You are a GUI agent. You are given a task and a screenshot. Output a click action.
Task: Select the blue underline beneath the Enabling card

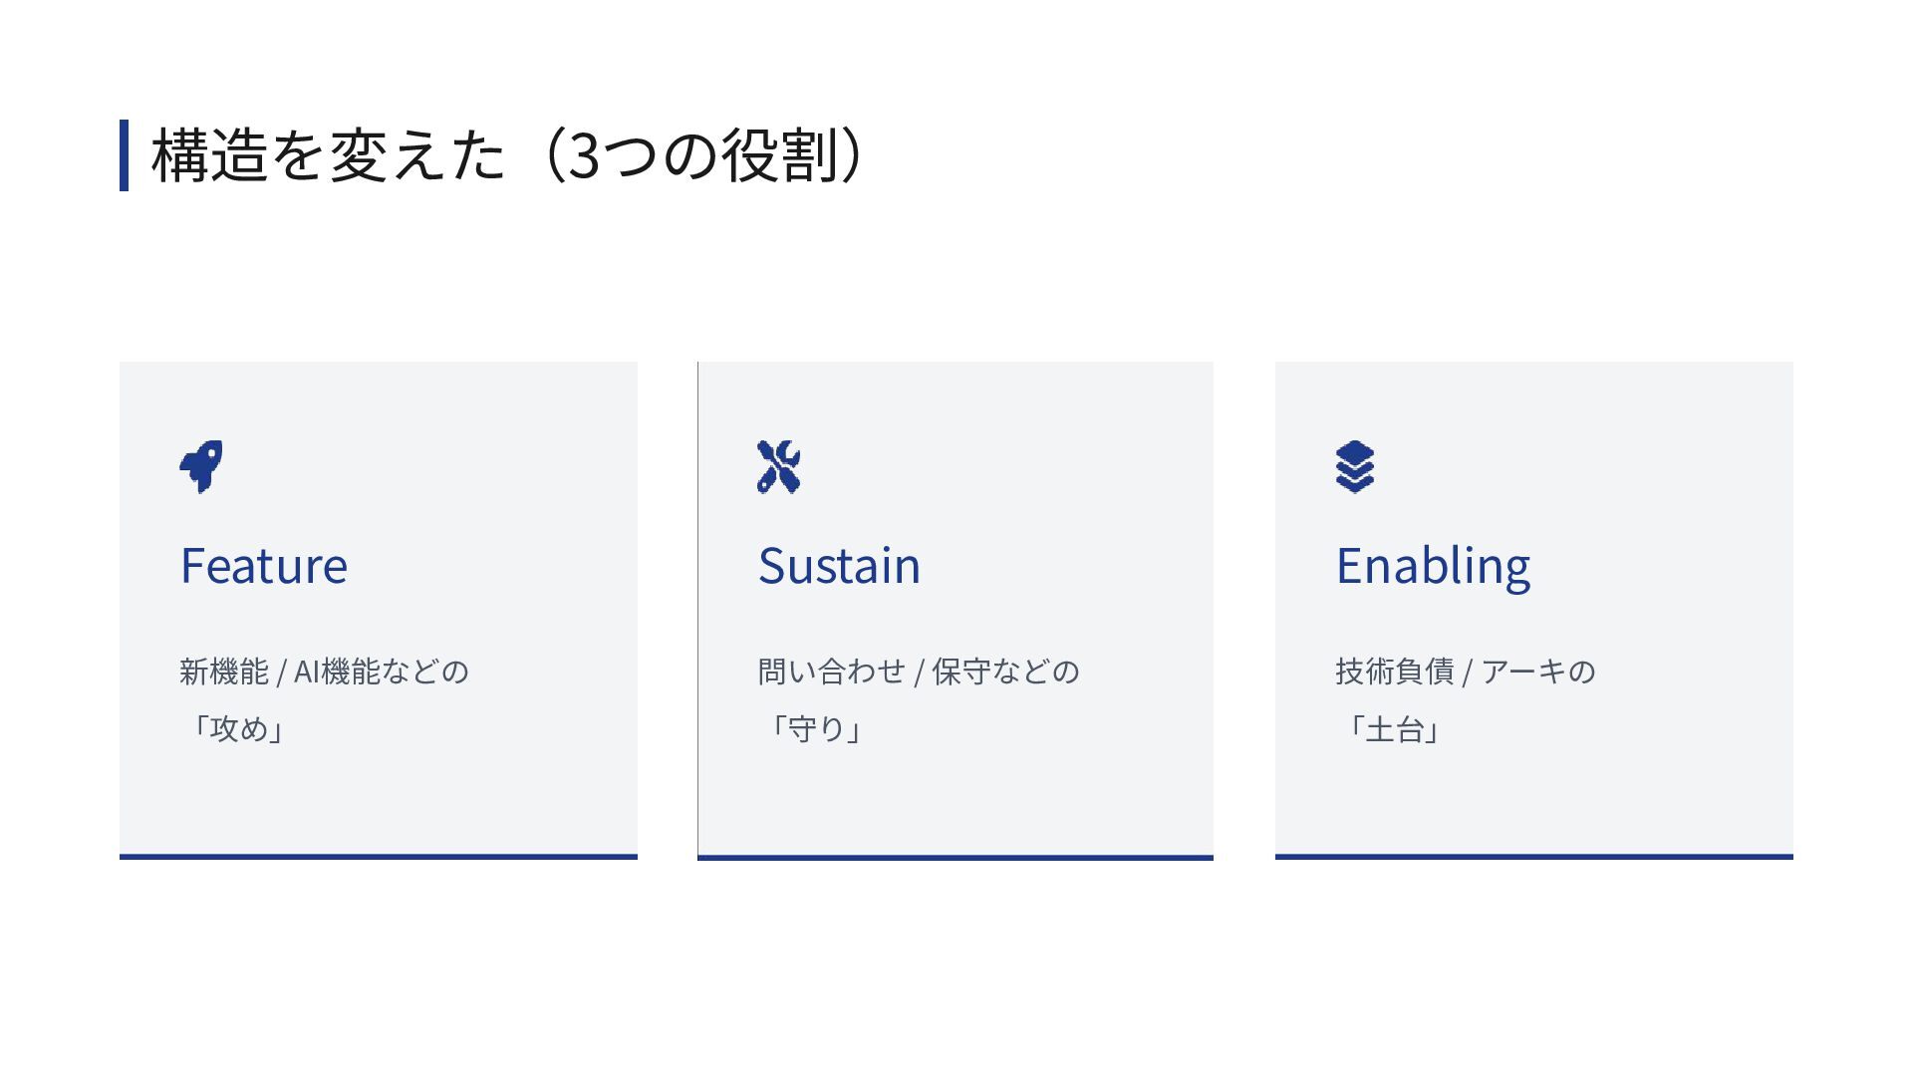[x=1534, y=856]
